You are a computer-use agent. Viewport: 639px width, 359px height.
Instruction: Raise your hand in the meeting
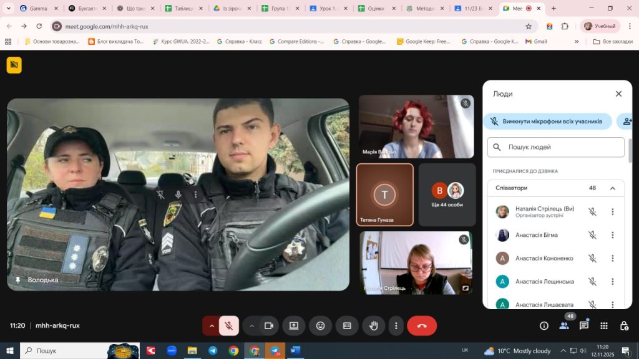pos(374,325)
